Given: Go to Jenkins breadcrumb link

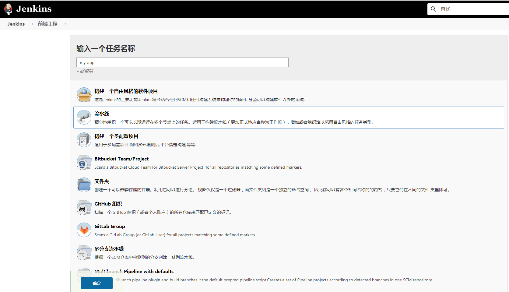Looking at the screenshot, I should (16, 24).
